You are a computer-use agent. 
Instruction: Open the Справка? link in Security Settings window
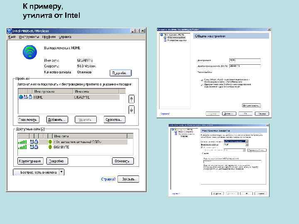(x=176, y=194)
